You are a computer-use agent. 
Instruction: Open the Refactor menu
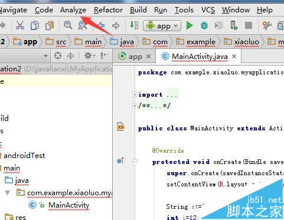point(108,10)
